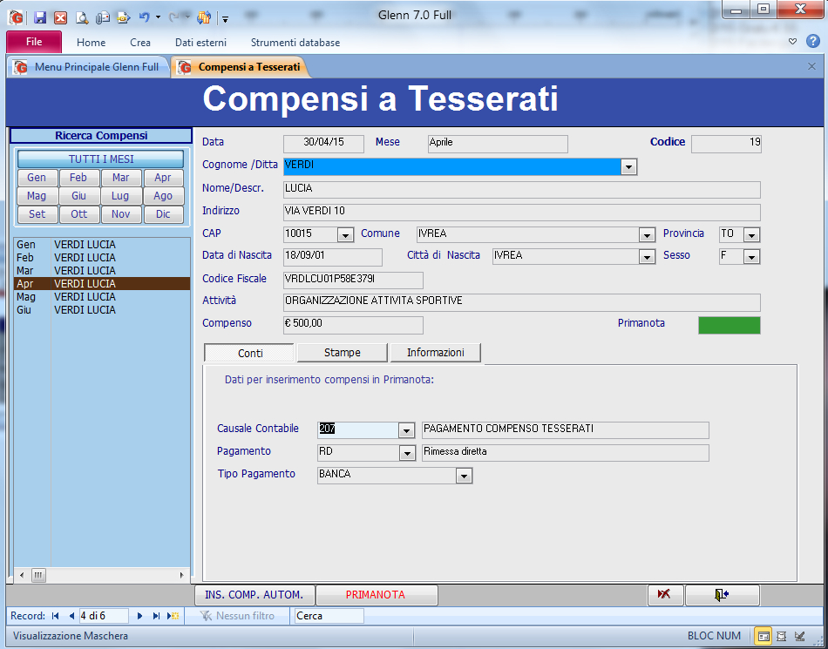The height and width of the screenshot is (649, 828).
Task: Open the Crea ribbon tab
Action: [140, 43]
